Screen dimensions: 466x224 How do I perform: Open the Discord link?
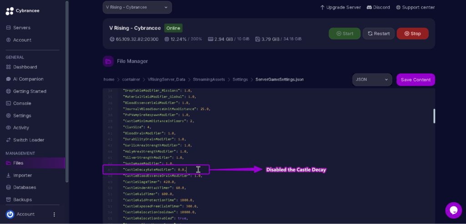click(x=378, y=7)
